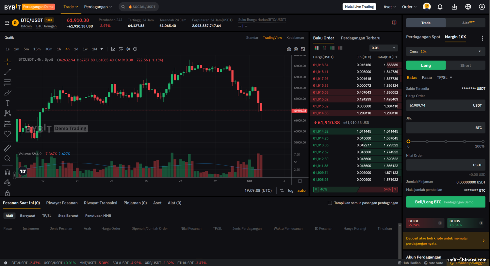Open the Perdagangan dropdown menu

point(98,7)
